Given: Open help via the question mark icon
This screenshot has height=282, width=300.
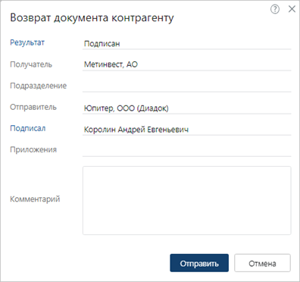Looking at the screenshot, I should (x=275, y=9).
